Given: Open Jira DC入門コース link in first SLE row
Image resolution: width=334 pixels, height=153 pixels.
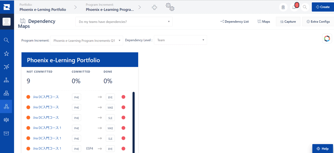Looking at the screenshot, I should (x=46, y=118).
